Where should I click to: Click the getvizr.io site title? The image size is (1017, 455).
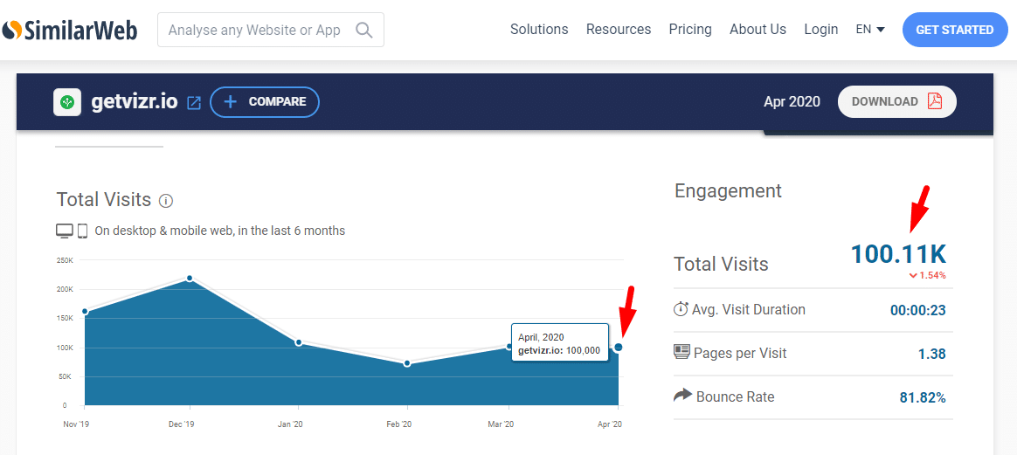(133, 102)
